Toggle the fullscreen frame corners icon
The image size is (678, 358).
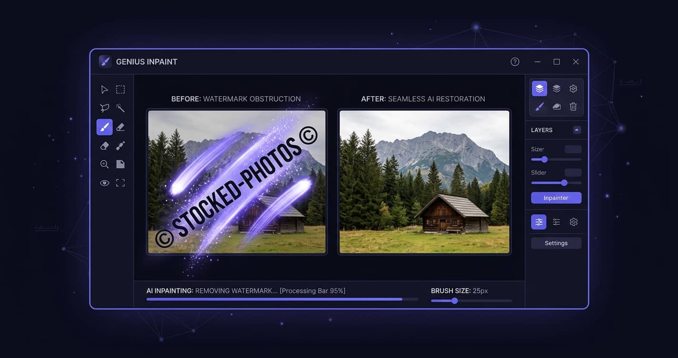pos(120,183)
